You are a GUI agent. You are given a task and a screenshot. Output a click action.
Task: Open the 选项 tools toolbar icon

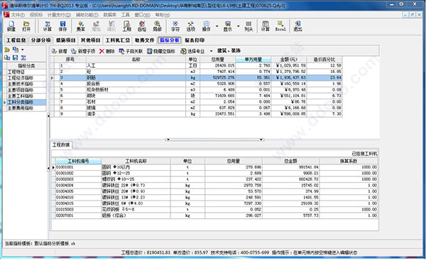click(x=191, y=26)
